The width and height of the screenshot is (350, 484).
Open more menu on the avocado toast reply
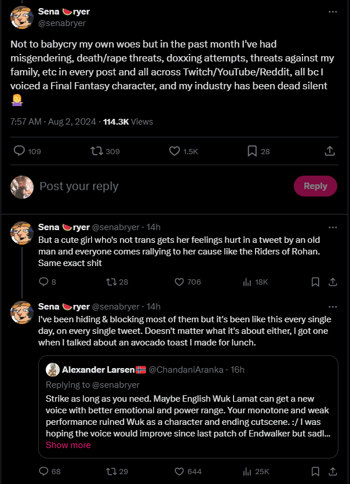click(333, 307)
